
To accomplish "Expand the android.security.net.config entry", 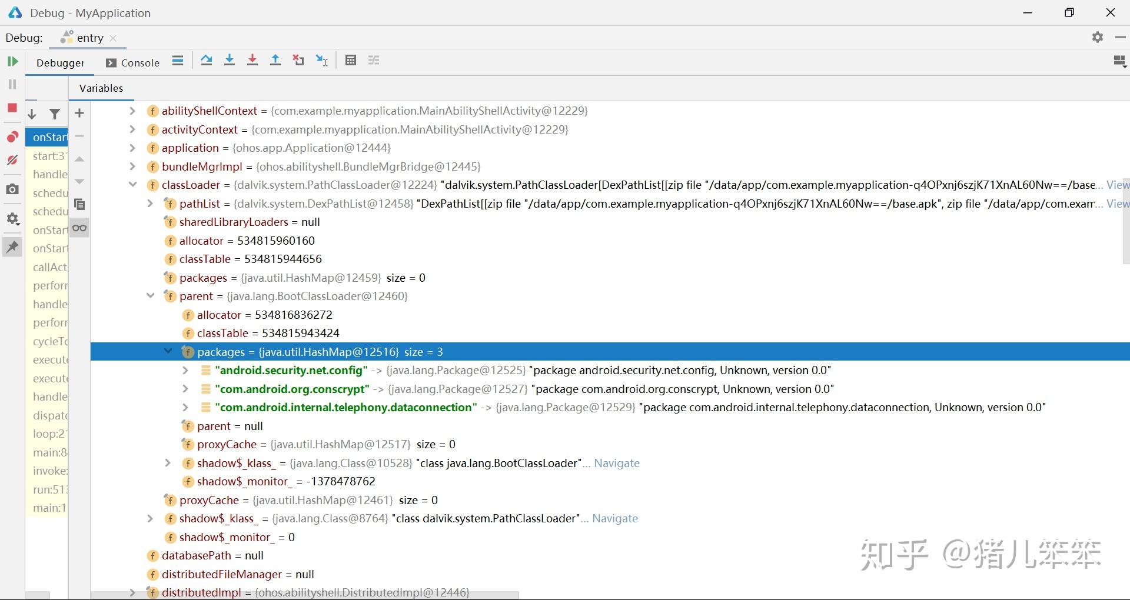I will point(185,370).
